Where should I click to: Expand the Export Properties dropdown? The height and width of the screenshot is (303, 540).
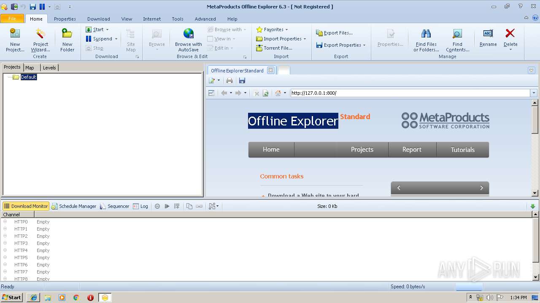tap(364, 45)
